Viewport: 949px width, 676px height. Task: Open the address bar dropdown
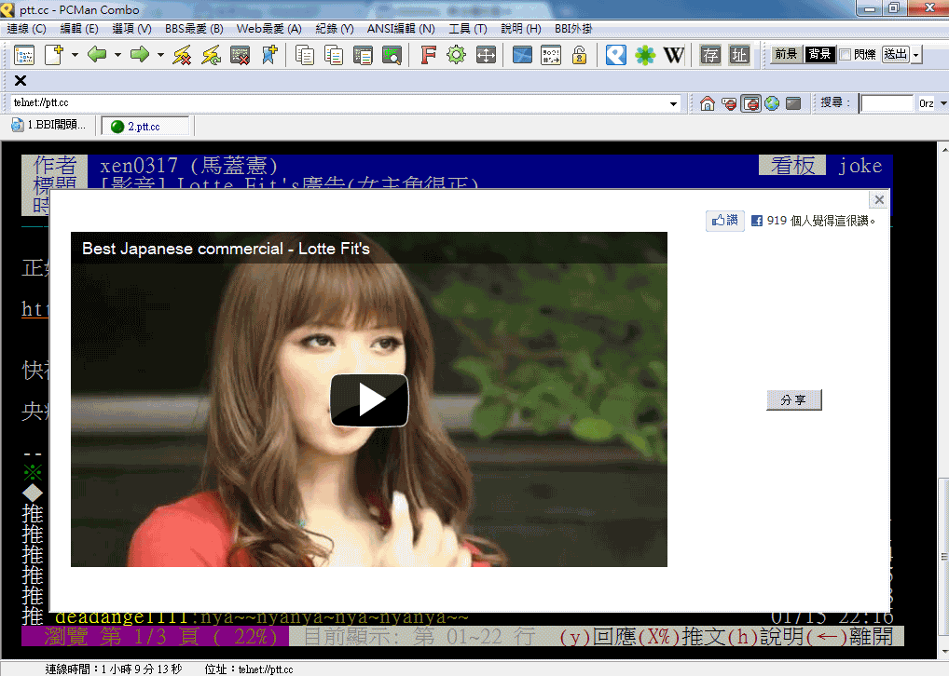[x=673, y=103]
